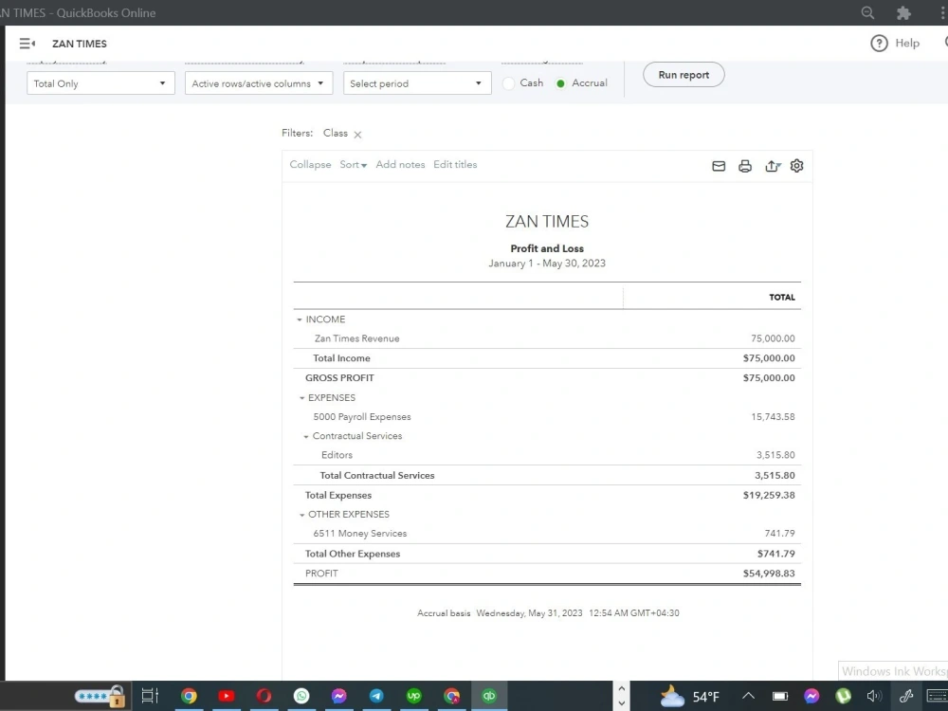Click the January 1 - May 30, 2023 date range

pos(547,263)
